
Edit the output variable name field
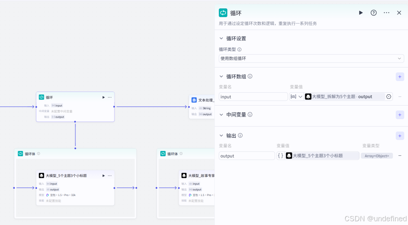tap(247, 156)
